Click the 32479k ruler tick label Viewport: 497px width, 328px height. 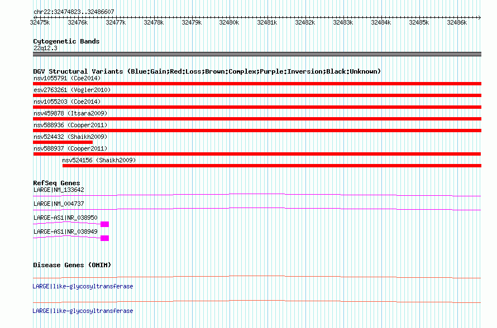point(192,22)
